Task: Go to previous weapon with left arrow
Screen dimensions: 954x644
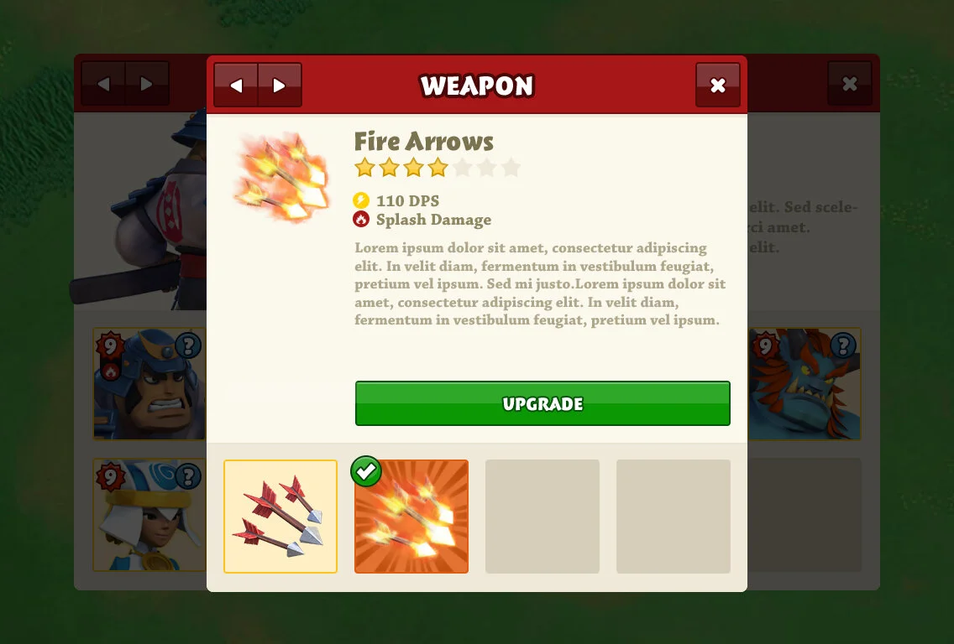Action: [x=236, y=85]
